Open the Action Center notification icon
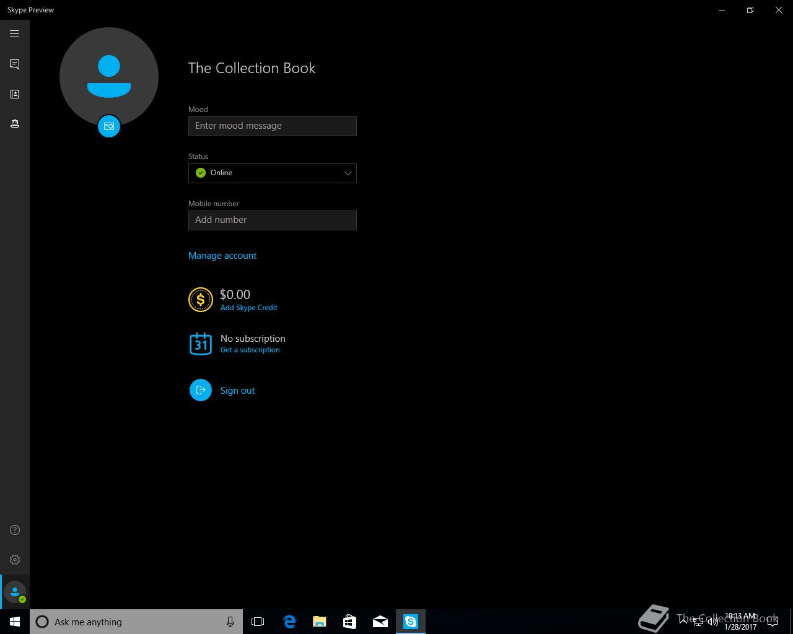Viewport: 793px width, 634px height. (x=772, y=622)
